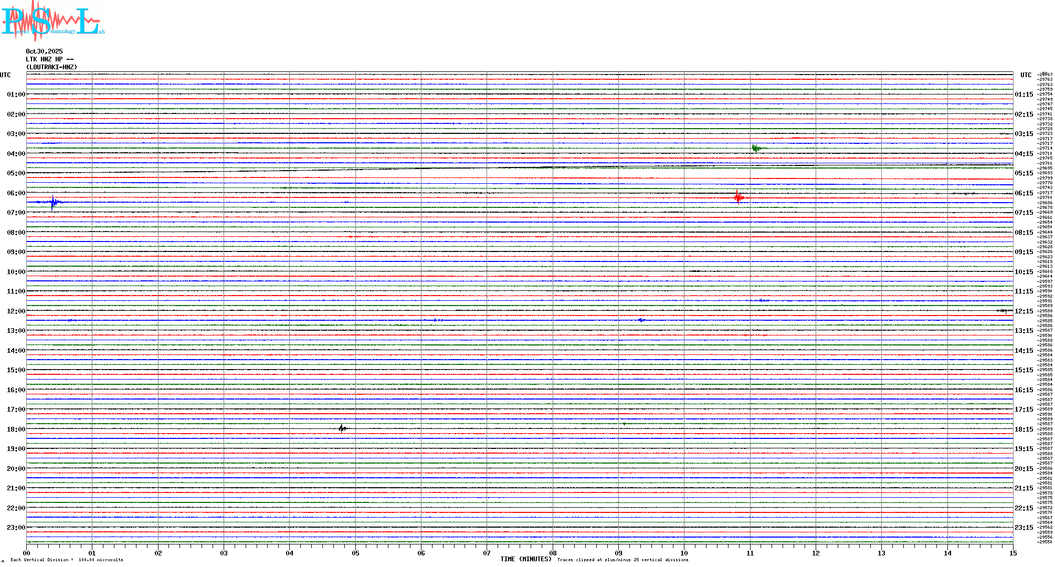Click the green seismic event near minute 11
Viewport: 1055px width, 567px height.
[756, 149]
